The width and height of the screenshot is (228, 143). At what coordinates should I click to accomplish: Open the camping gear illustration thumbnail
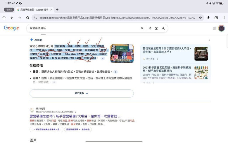201,73
